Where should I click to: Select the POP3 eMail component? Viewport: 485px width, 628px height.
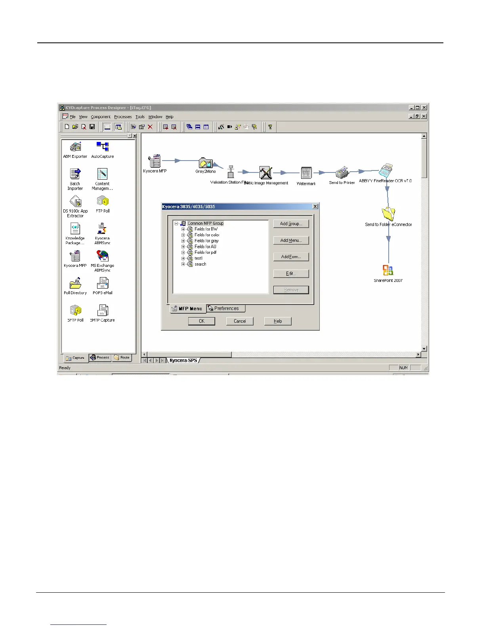tap(103, 286)
